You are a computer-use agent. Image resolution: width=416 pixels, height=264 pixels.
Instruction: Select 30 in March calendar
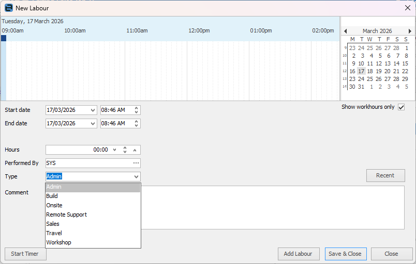coord(352,87)
